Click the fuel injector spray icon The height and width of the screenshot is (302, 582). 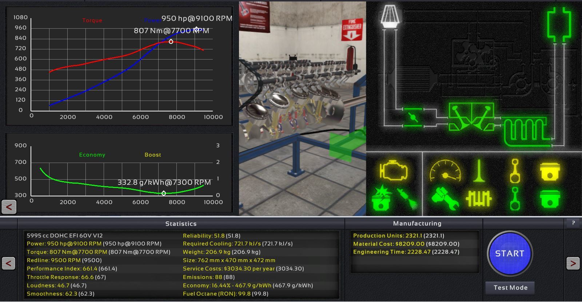coord(409,199)
